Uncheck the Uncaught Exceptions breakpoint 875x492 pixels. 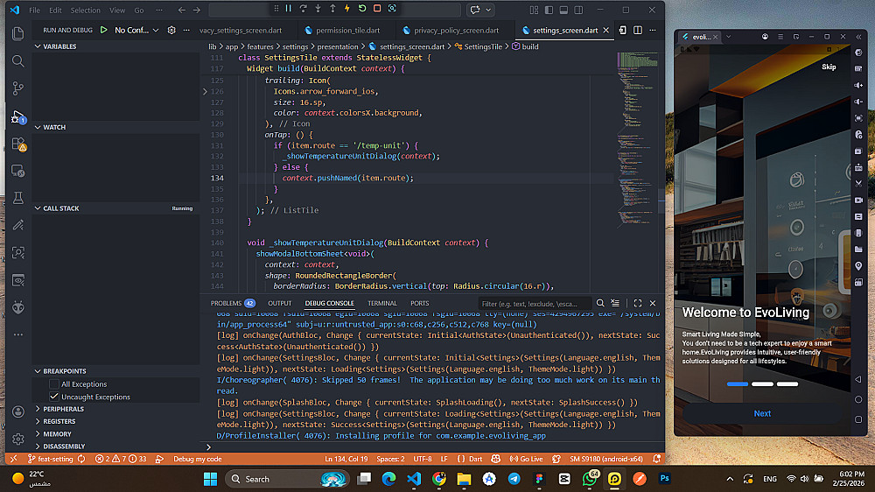[54, 397]
